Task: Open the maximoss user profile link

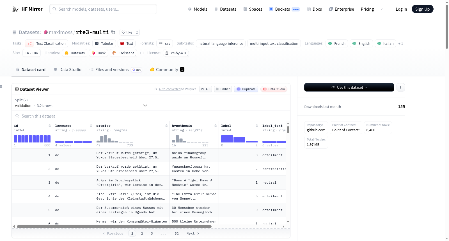Action: coord(61,32)
